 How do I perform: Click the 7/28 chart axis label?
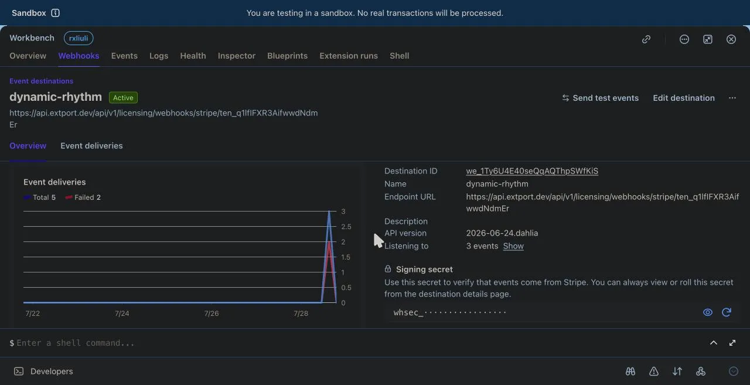[x=301, y=314]
